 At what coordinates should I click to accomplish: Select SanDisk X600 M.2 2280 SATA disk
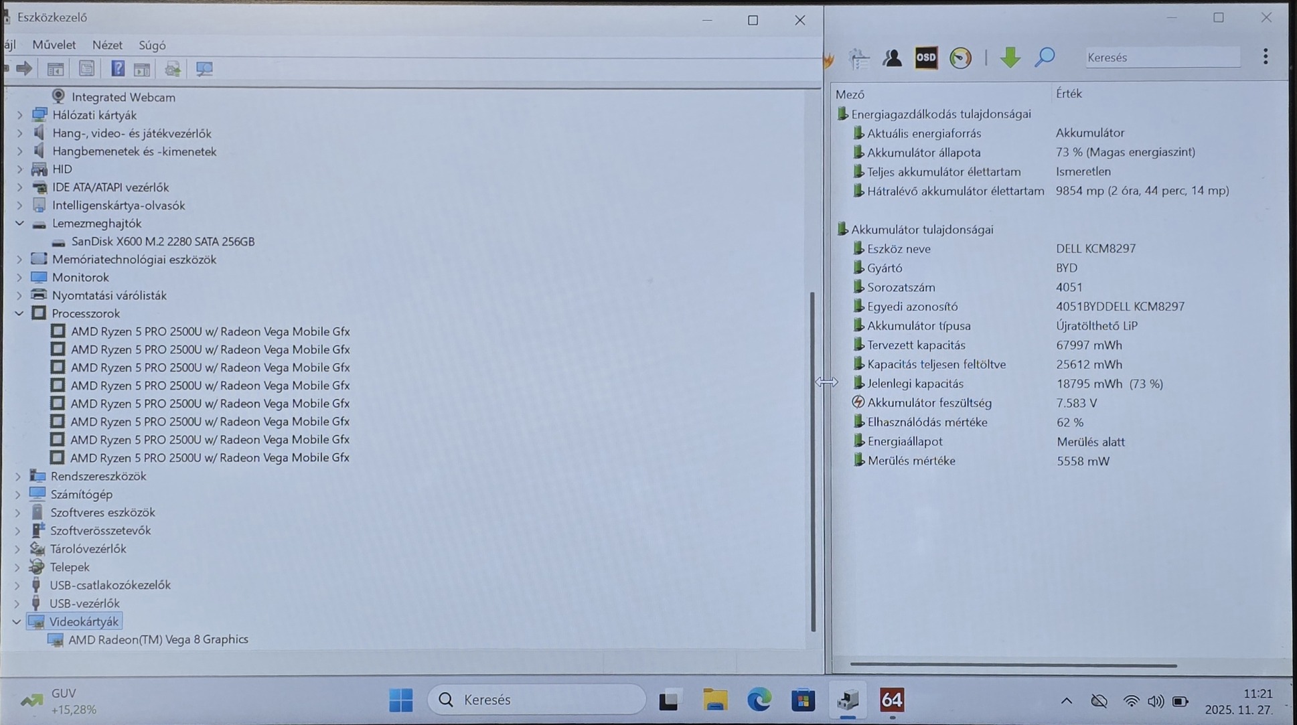click(x=163, y=242)
